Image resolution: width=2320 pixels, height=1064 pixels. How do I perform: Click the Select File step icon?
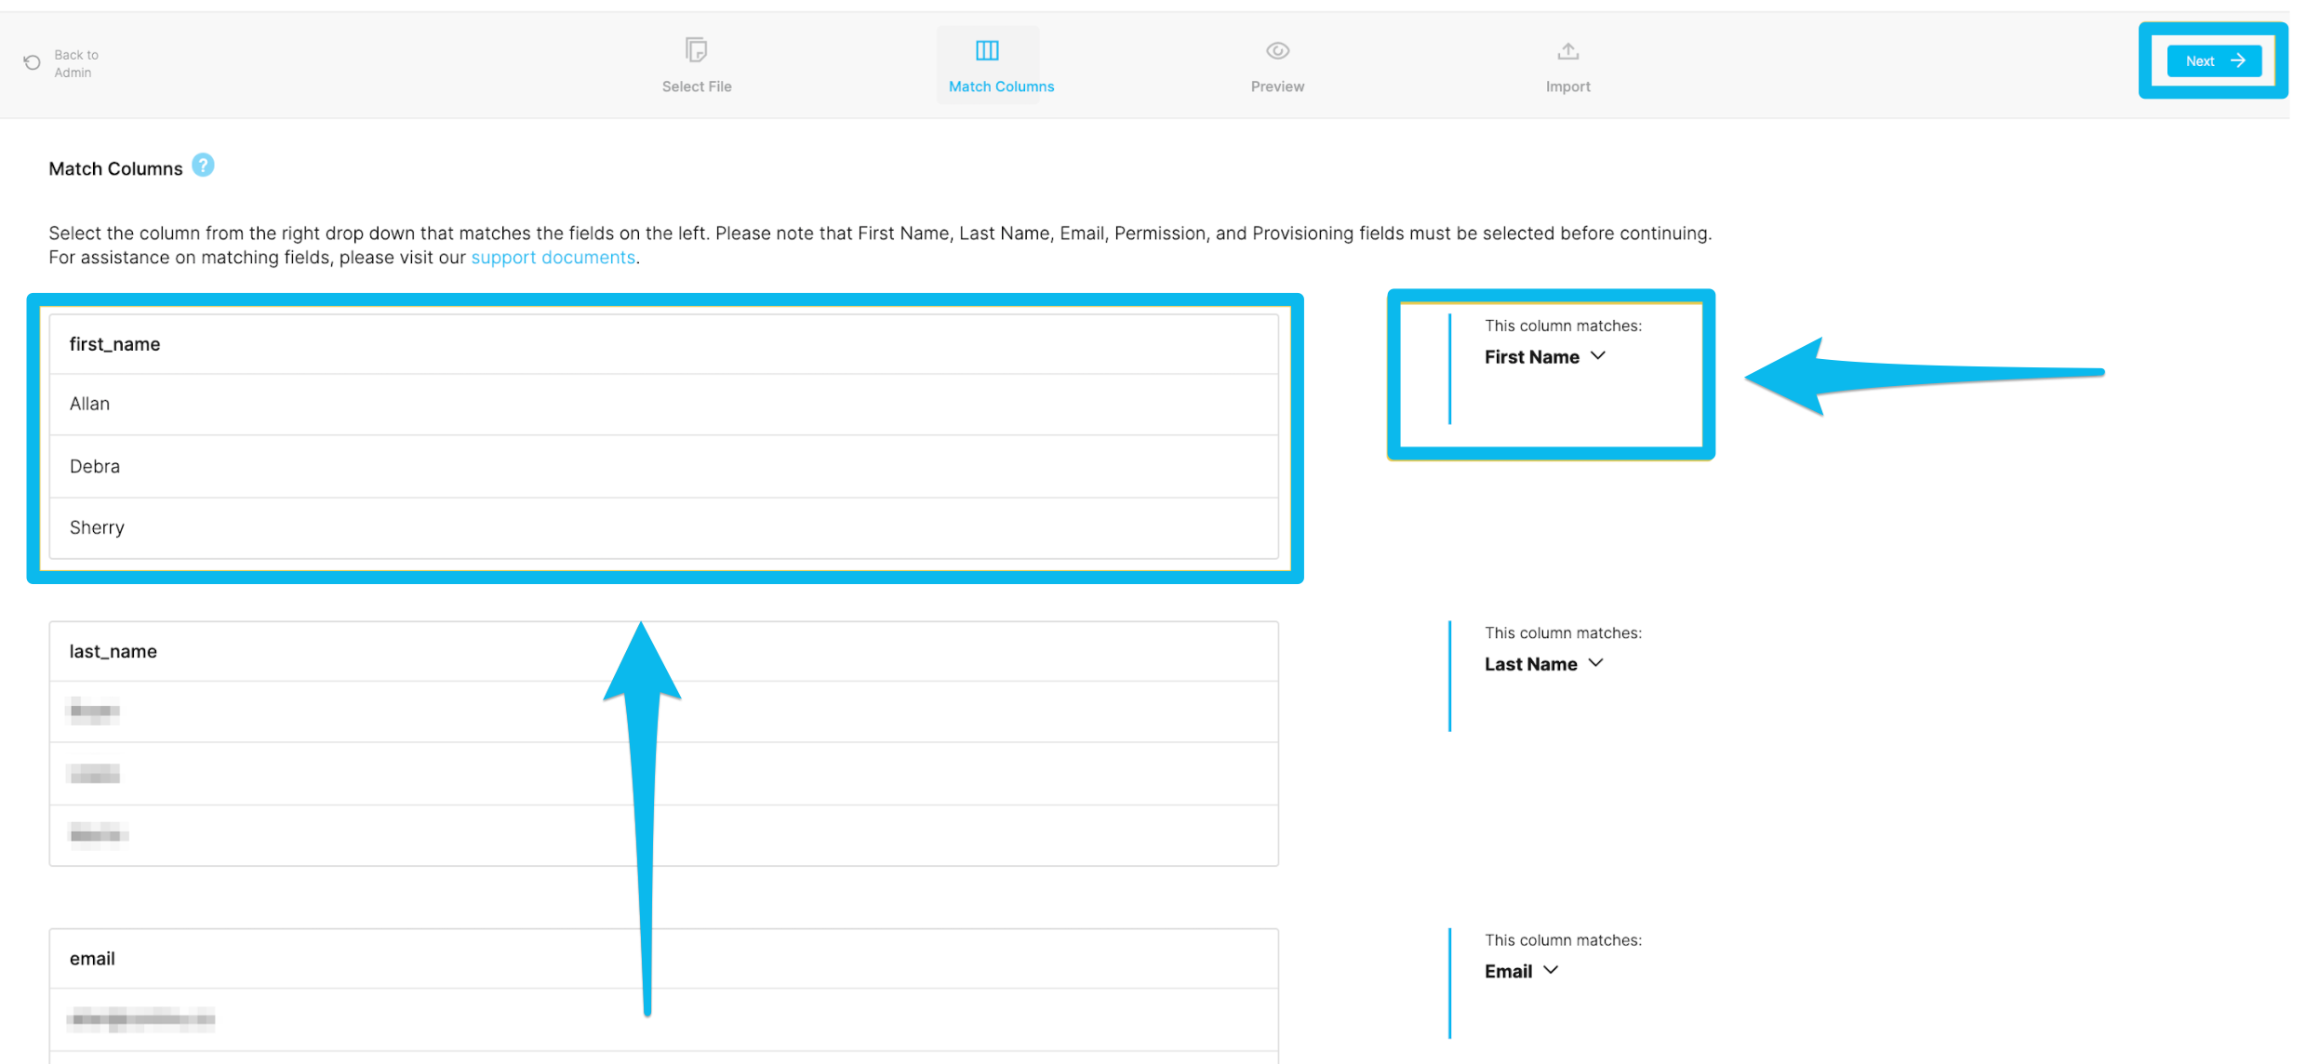click(696, 49)
